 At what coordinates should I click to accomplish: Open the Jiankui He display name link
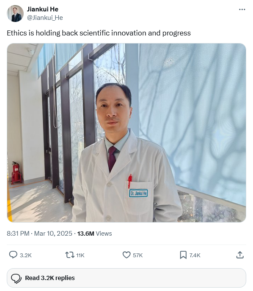[x=43, y=9]
